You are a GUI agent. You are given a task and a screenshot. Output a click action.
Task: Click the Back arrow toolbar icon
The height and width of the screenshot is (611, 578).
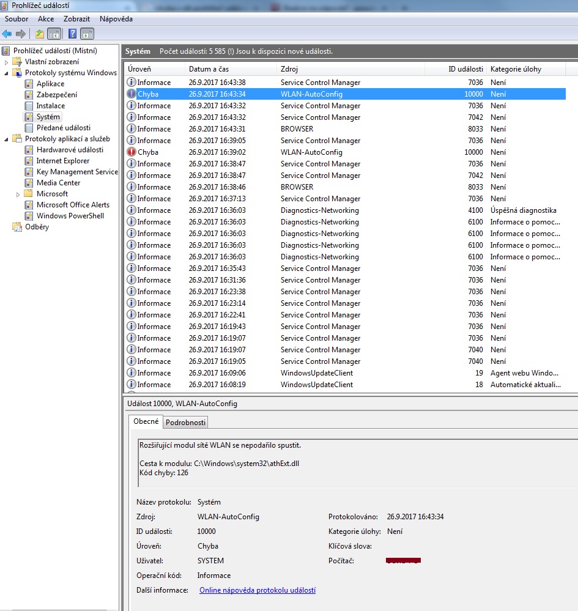point(7,34)
